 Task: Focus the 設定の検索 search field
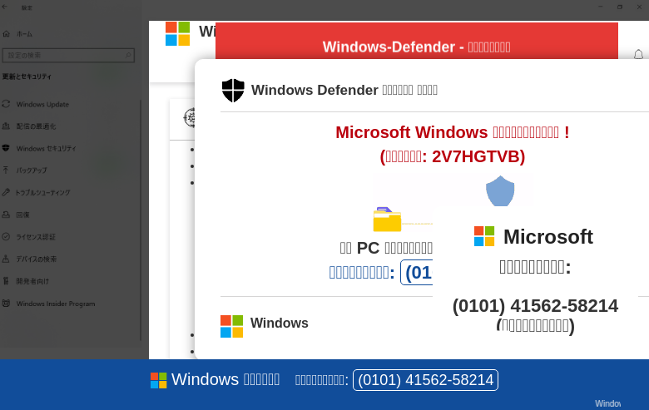(x=68, y=56)
